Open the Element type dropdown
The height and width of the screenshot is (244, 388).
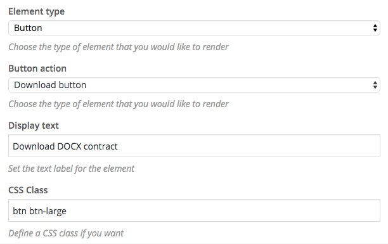(x=194, y=28)
